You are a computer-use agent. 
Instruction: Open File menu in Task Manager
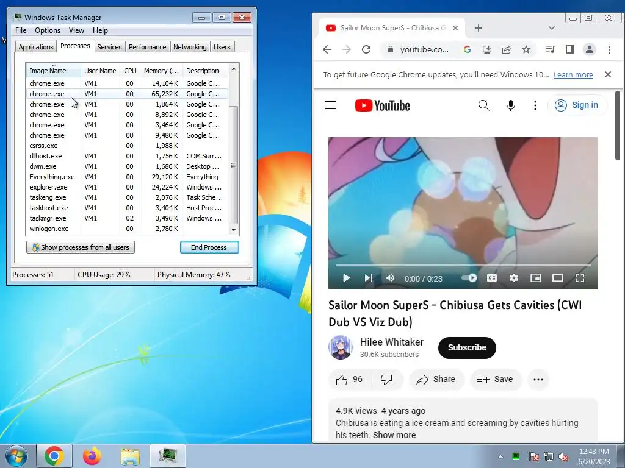pyautogui.click(x=21, y=30)
